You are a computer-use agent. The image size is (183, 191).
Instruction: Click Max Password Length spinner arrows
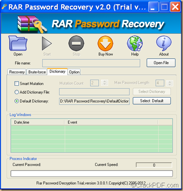[x=170, y=83]
